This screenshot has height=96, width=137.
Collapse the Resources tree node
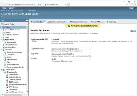coord(2,50)
